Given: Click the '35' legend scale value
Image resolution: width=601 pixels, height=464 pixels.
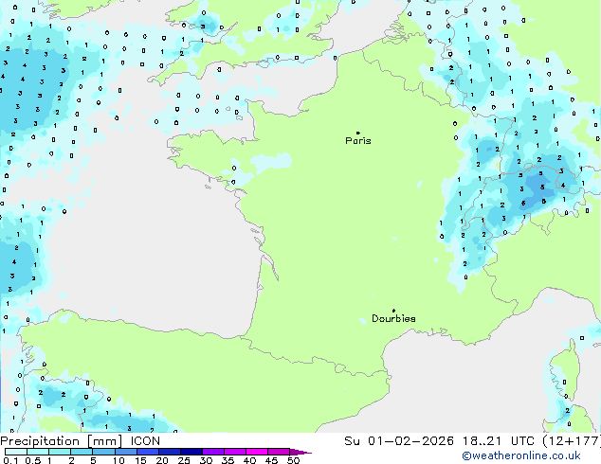Looking at the screenshot, I should coord(228,460).
